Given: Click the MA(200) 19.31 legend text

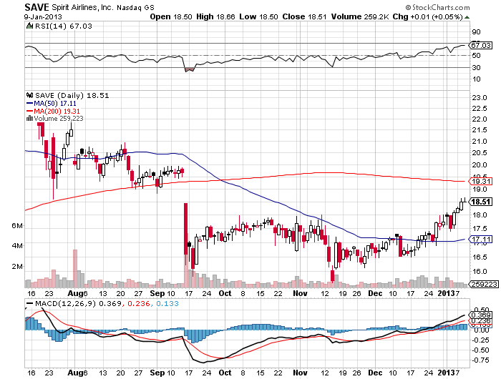Looking at the screenshot, I should (57, 111).
